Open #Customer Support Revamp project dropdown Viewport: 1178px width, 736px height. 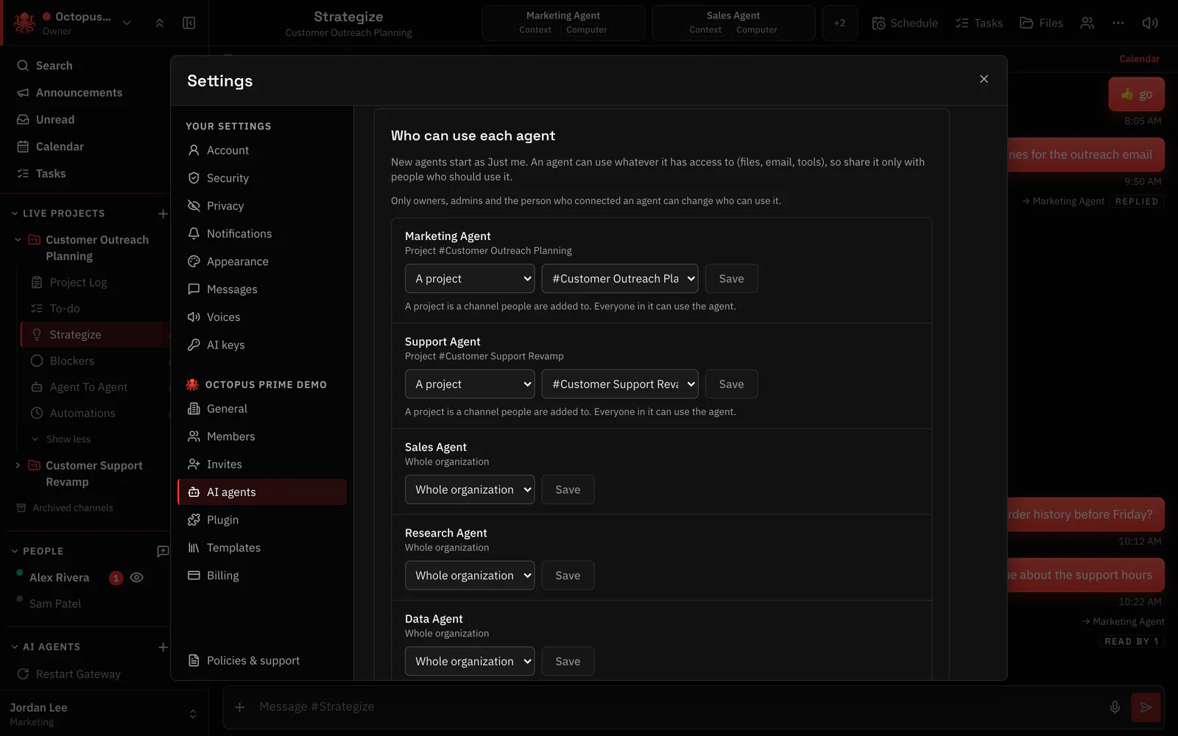620,384
